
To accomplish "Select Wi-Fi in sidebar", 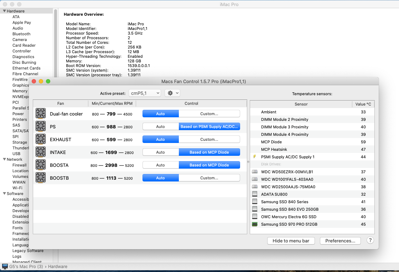I will click(17, 188).
